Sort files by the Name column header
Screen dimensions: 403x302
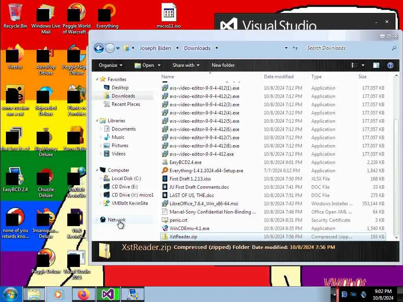pyautogui.click(x=210, y=77)
